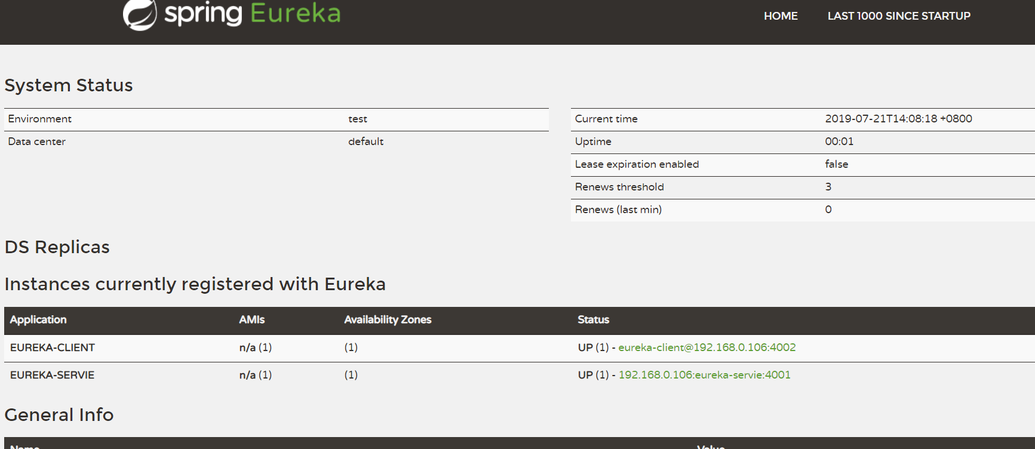Select UP (1) status in EUREKA-CLIENT row

pyautogui.click(x=594, y=347)
